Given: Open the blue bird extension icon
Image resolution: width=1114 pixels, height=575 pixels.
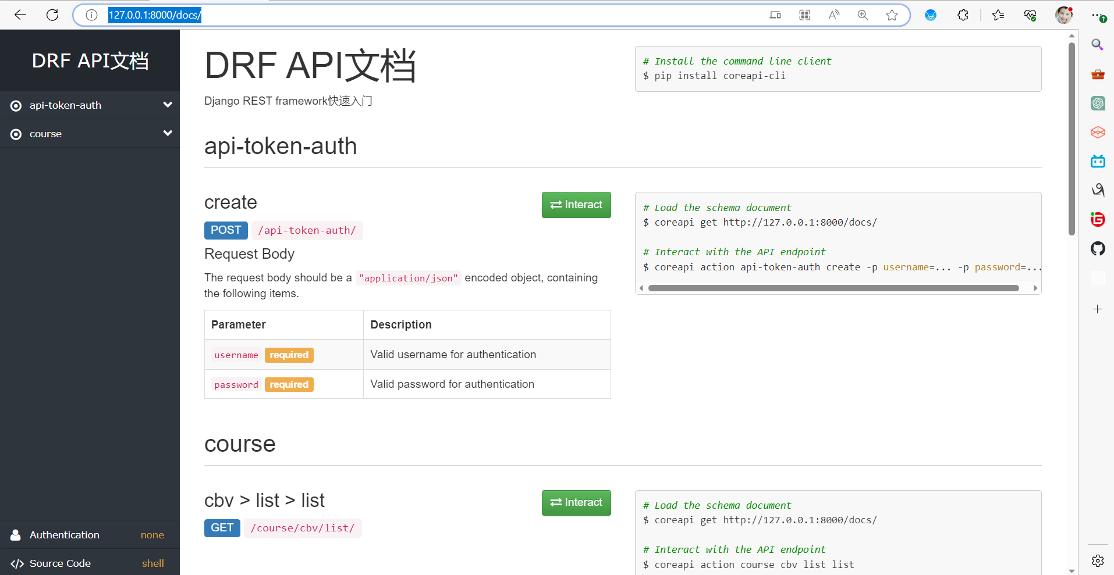Looking at the screenshot, I should point(931,15).
